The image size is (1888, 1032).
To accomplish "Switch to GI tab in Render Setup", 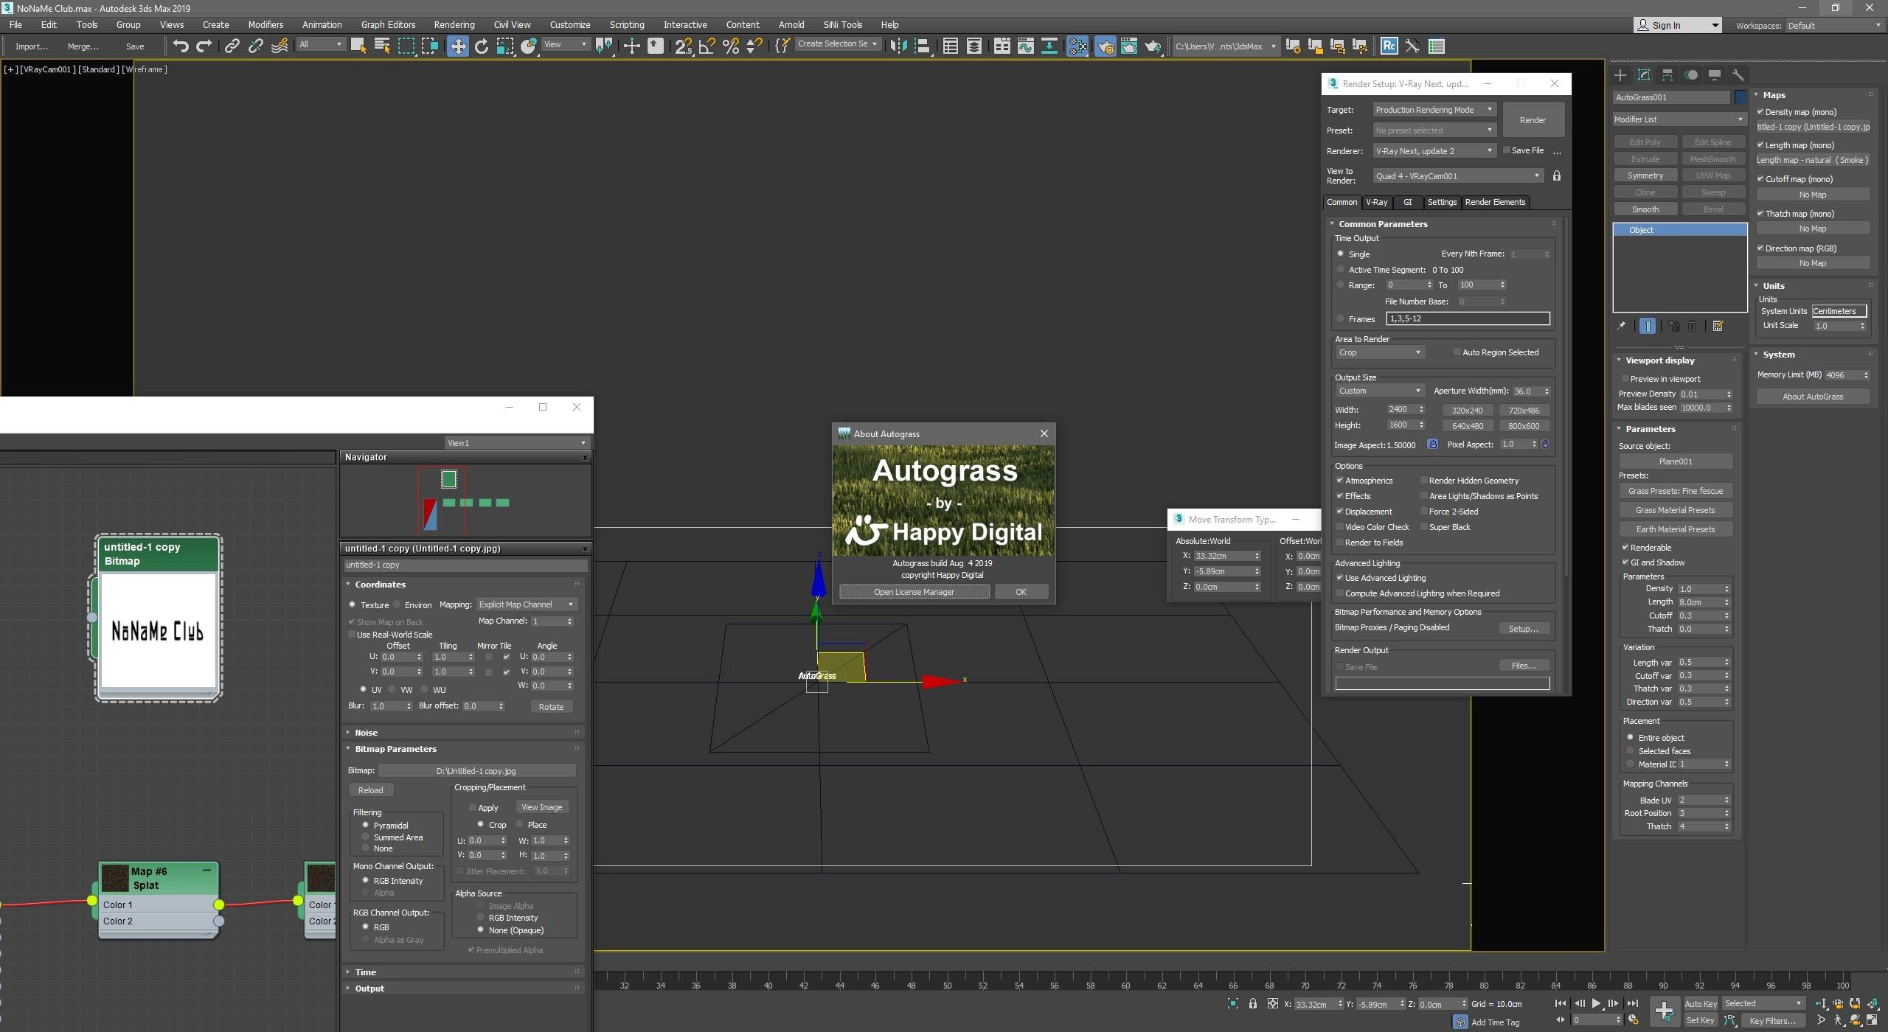I will coord(1407,202).
